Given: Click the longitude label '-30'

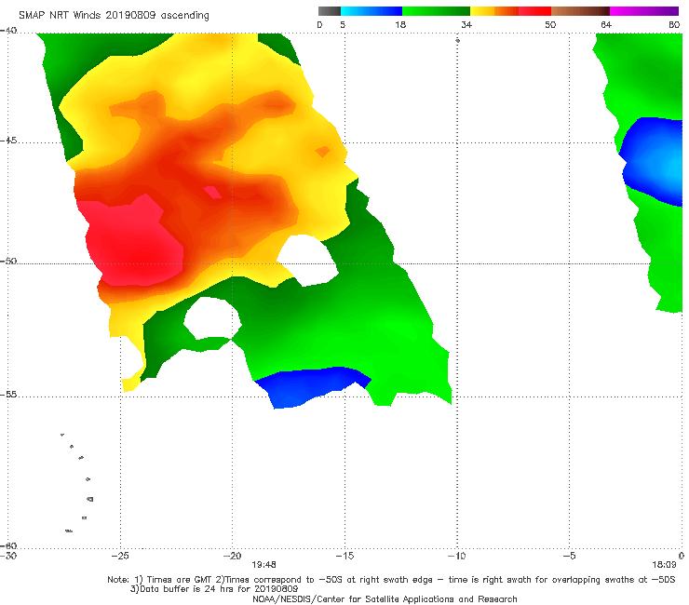Looking at the screenshot, I should click(x=8, y=556).
